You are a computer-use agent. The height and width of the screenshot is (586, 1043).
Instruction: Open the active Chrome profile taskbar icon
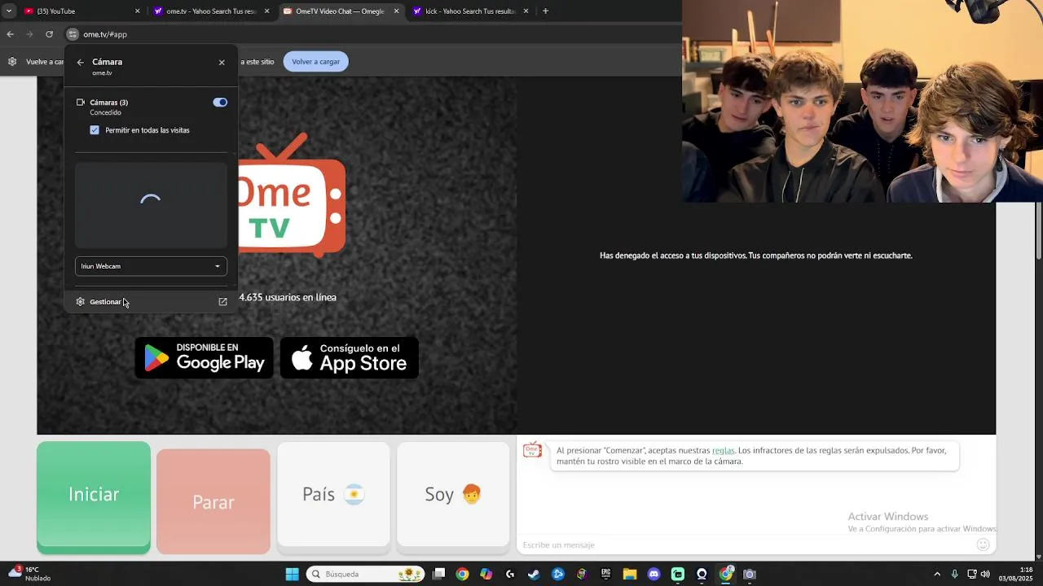[x=725, y=574]
